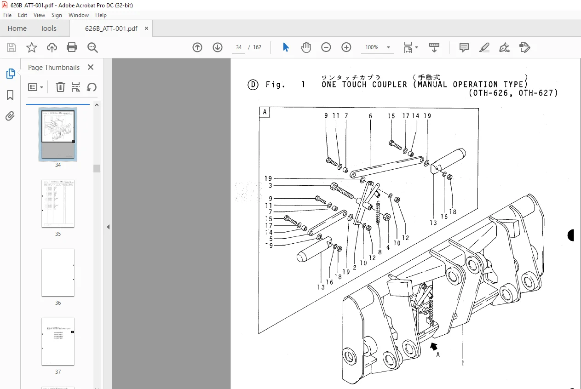This screenshot has width=581, height=389.
Task: Select page 37 thumbnail
Action: click(58, 342)
